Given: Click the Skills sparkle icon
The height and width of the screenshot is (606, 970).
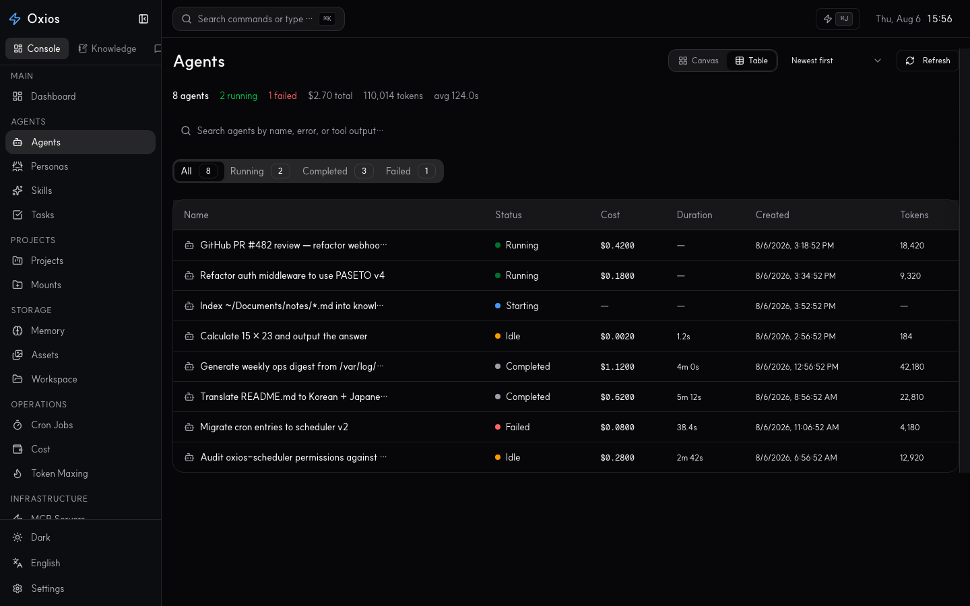Looking at the screenshot, I should 18,191.
